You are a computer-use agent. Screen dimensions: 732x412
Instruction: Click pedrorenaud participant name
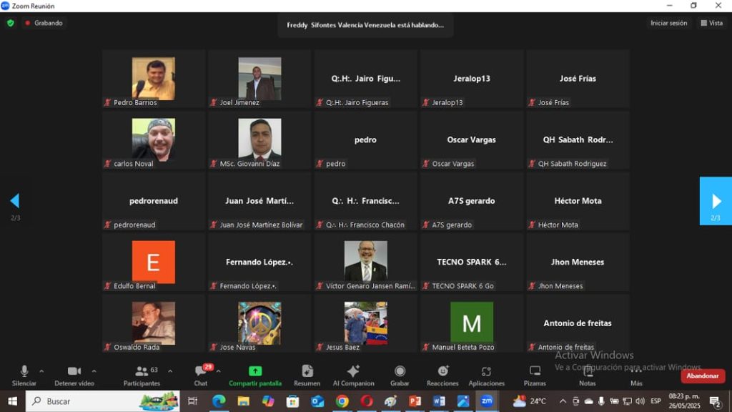154,201
